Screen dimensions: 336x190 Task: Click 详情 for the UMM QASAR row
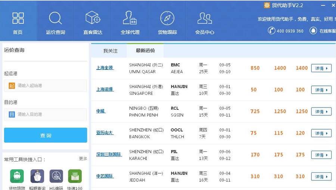point(321,68)
